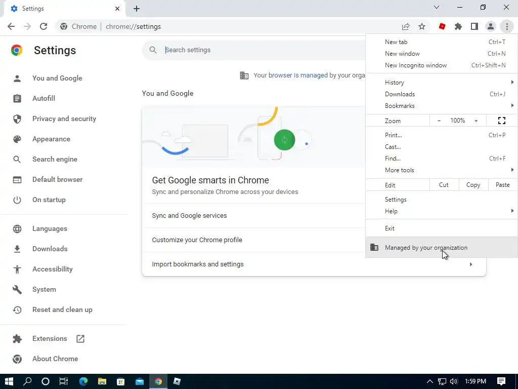This screenshot has width=518, height=389.
Task: Toggle the side panel icon
Action: (474, 26)
